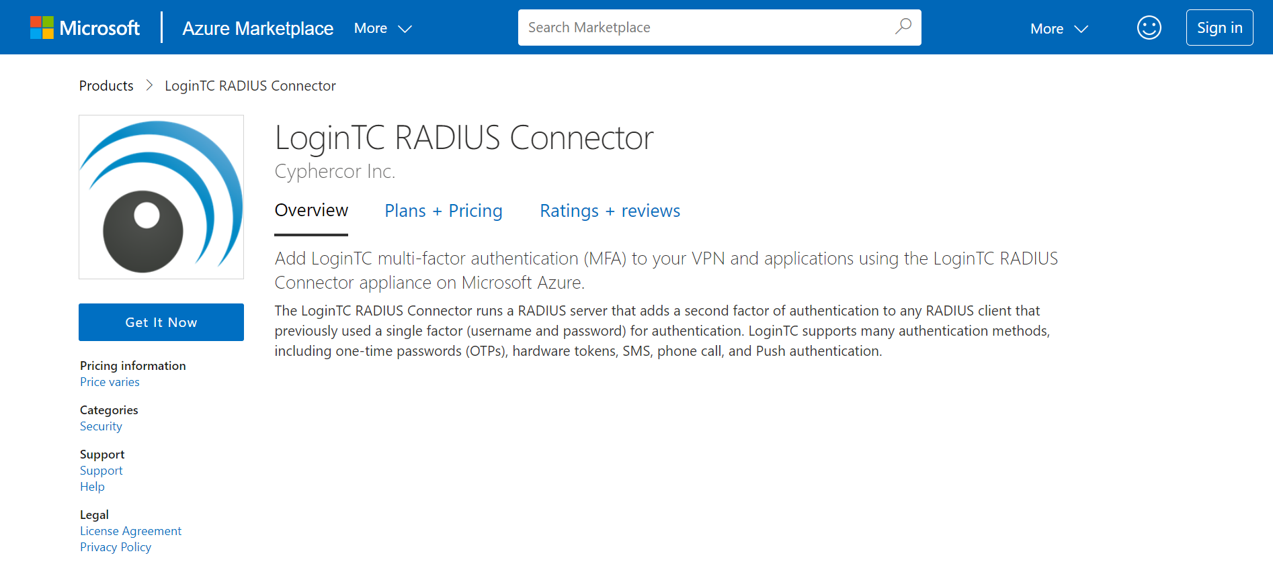This screenshot has width=1273, height=572.
Task: Go to Products breadcrumb link
Action: [106, 86]
